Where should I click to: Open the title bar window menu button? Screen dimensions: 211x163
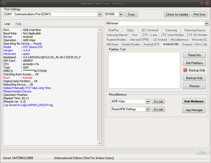coord(4,3)
